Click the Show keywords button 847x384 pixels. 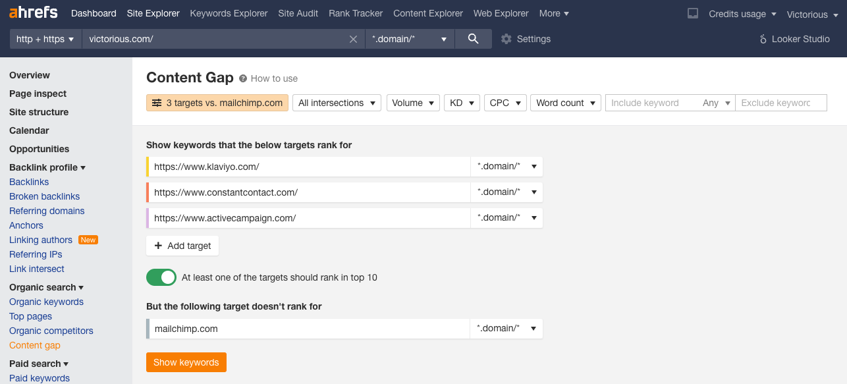pyautogui.click(x=186, y=362)
